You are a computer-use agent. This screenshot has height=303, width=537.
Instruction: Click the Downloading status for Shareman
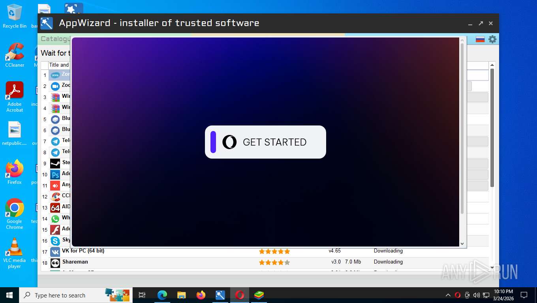[388, 262]
